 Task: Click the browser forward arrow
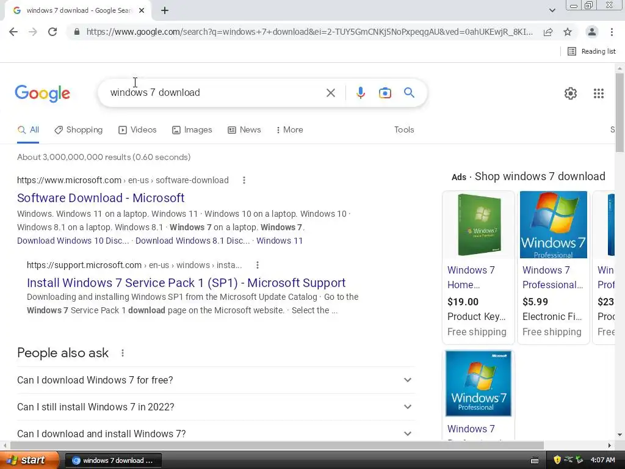click(x=33, y=32)
